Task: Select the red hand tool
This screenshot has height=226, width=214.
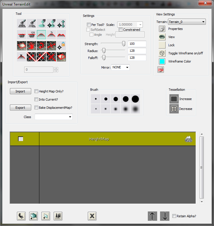Action: [x=31, y=46]
